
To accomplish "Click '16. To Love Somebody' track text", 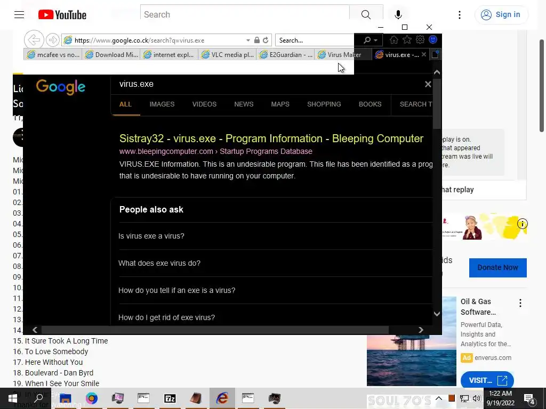I will tap(51, 351).
